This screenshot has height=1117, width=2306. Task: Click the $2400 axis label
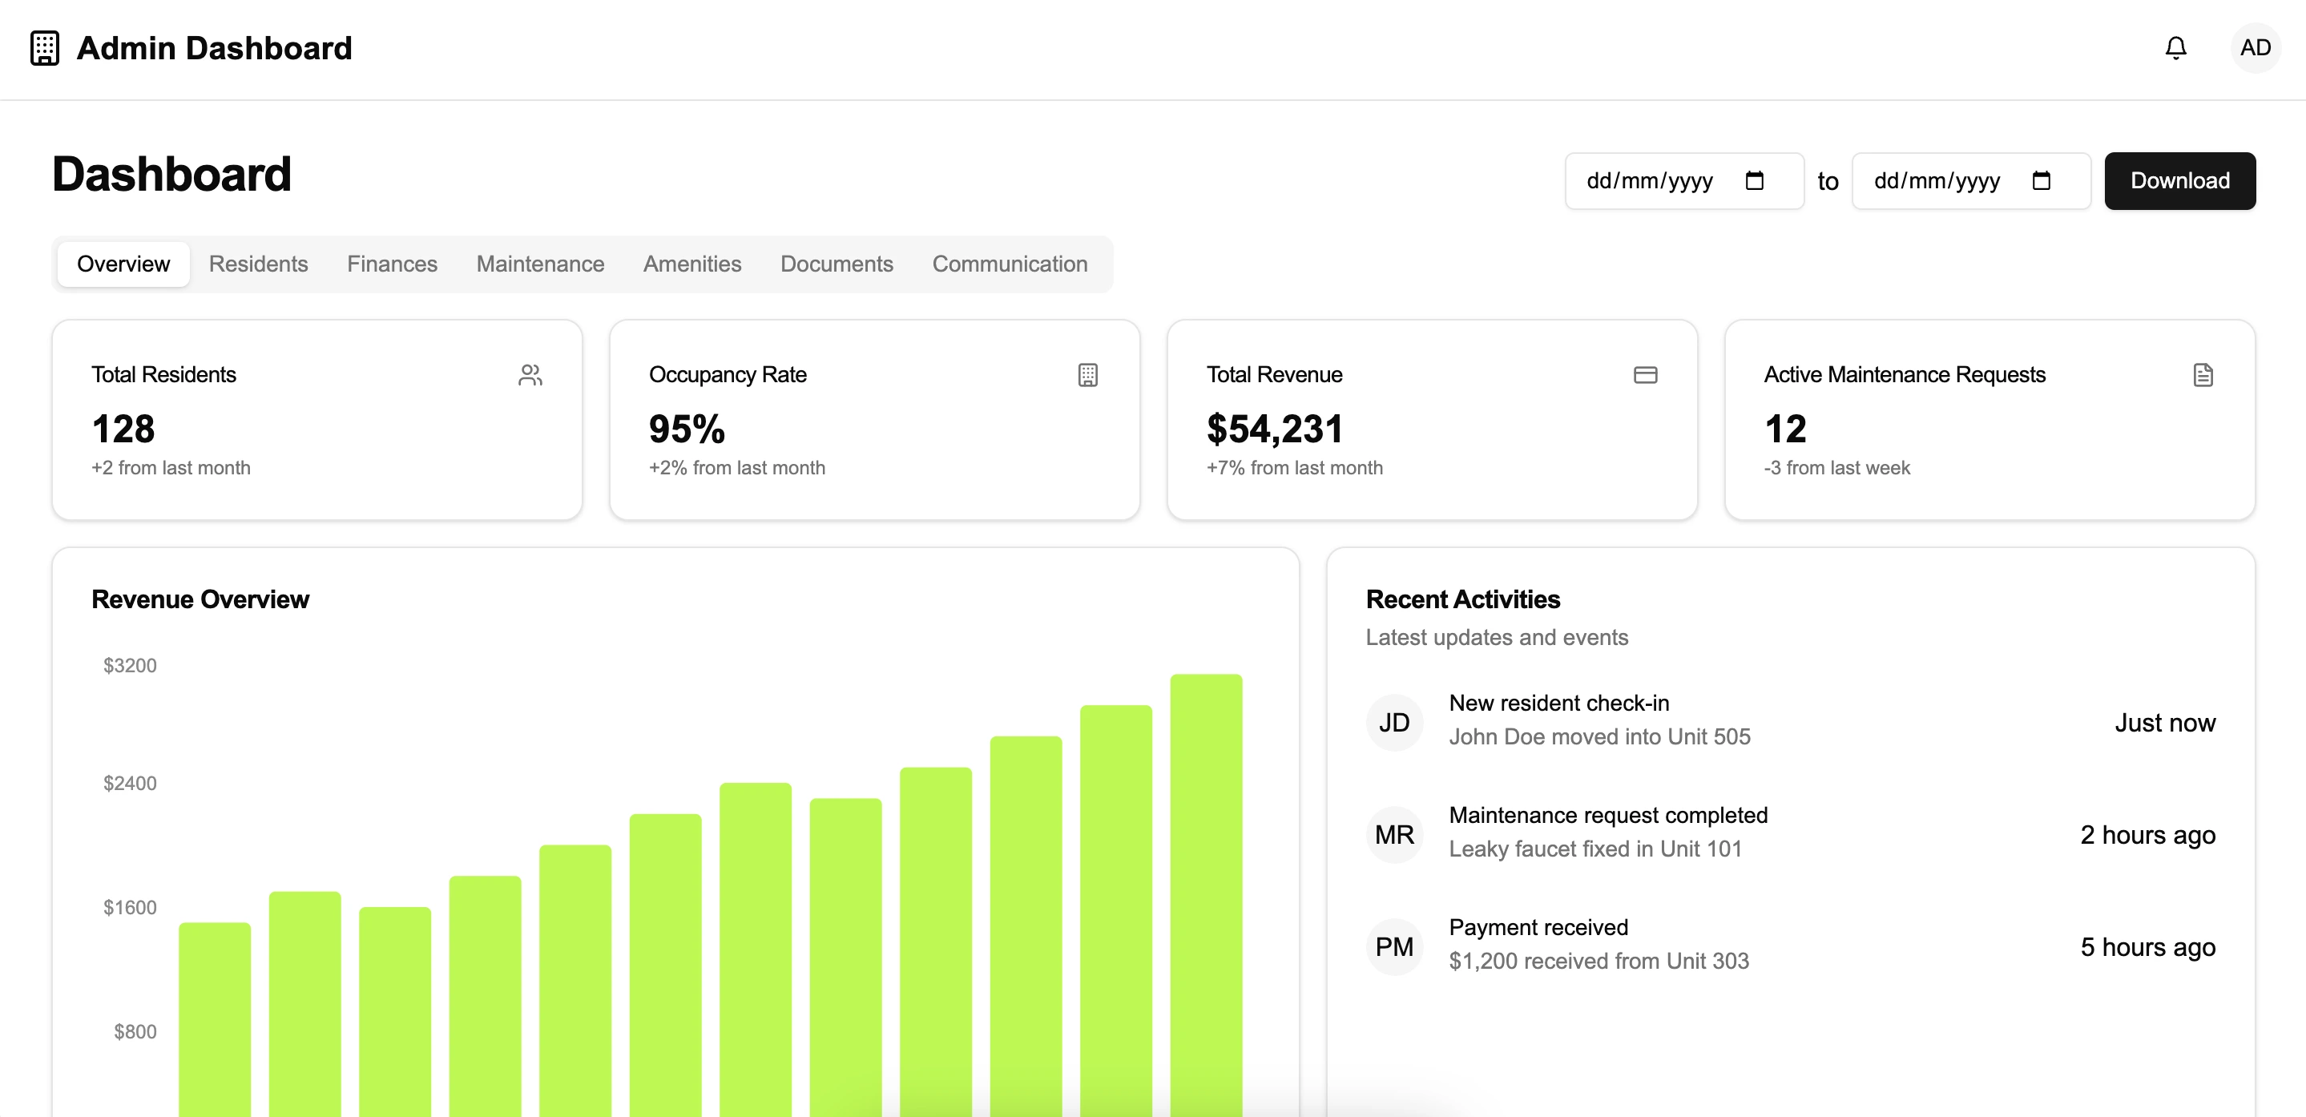130,783
